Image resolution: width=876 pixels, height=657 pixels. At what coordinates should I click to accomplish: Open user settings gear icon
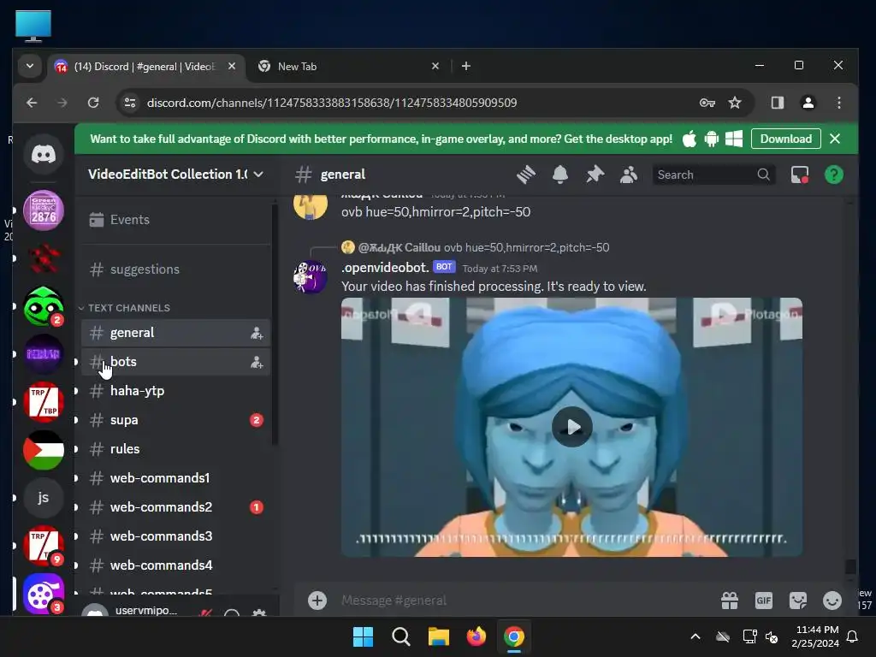[x=258, y=613]
